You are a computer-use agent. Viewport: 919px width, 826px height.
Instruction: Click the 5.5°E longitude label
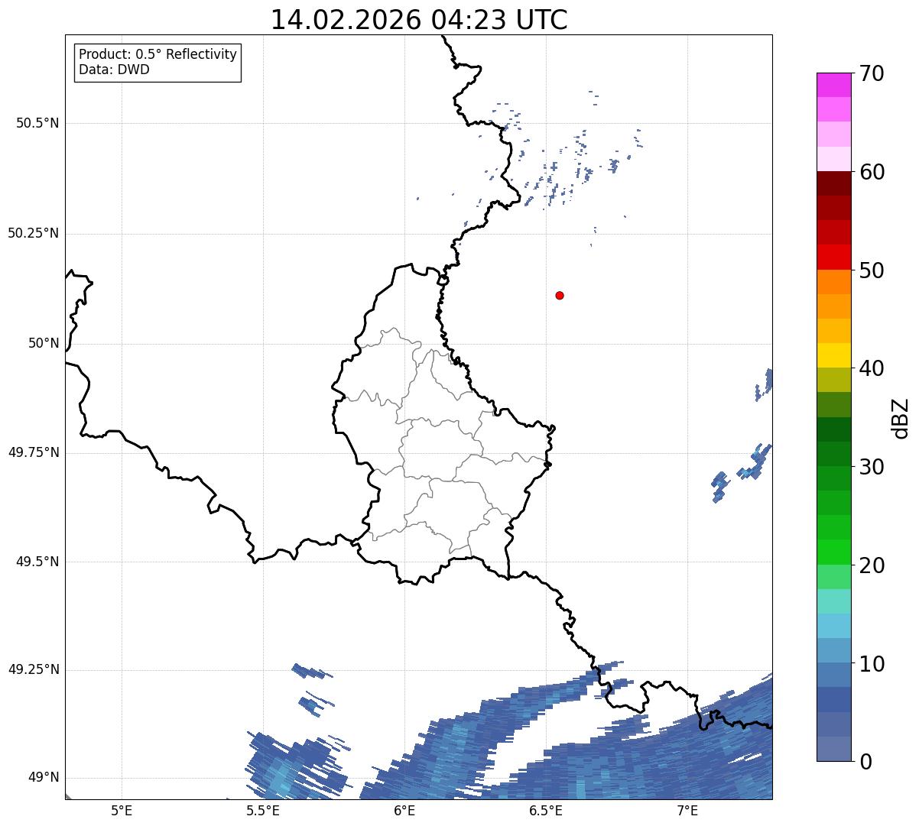[263, 810]
